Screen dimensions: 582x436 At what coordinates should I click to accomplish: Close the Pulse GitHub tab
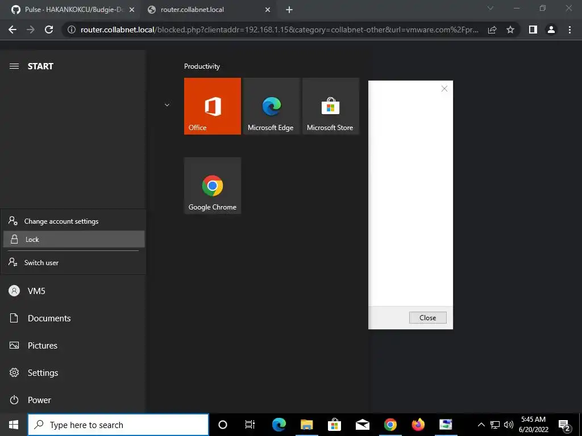tap(132, 10)
